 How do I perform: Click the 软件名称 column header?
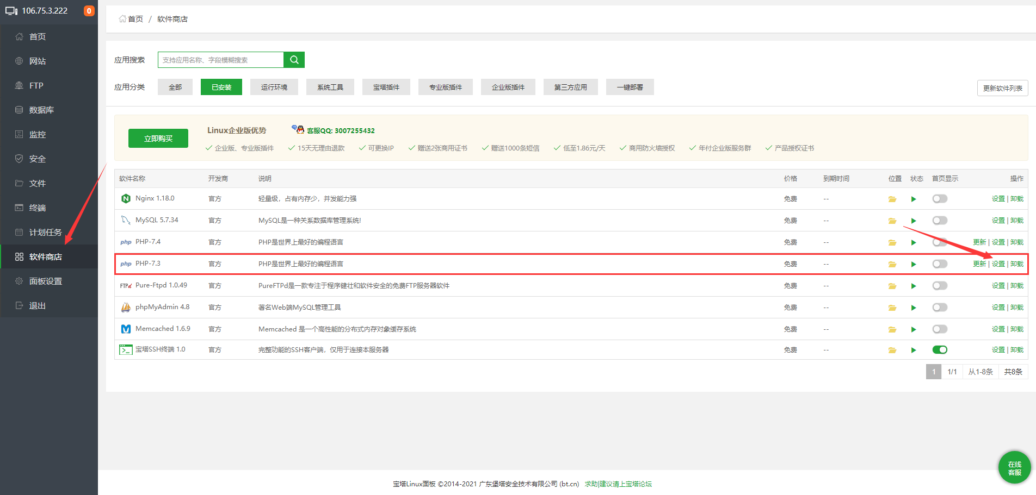(x=132, y=179)
